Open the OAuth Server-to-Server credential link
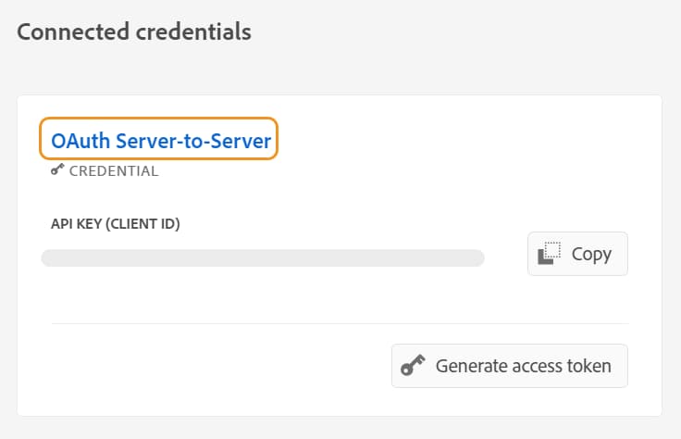 click(x=160, y=141)
